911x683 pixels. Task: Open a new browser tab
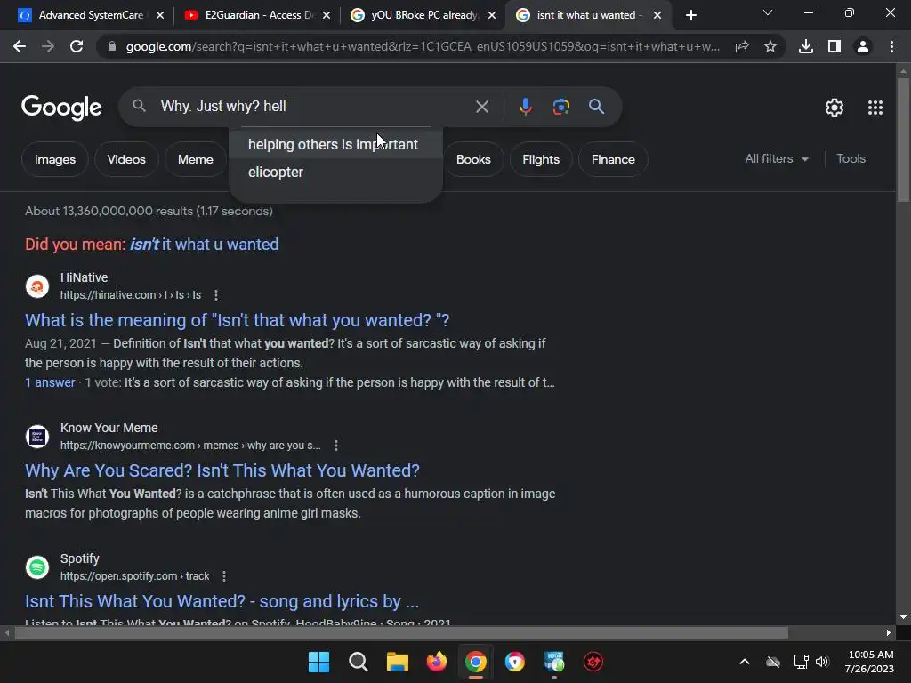click(690, 15)
